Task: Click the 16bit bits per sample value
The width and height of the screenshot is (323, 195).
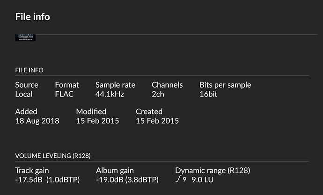Action: point(209,94)
